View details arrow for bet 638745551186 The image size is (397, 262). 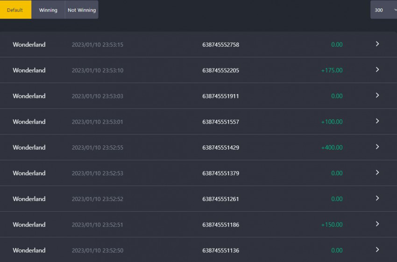377,224
